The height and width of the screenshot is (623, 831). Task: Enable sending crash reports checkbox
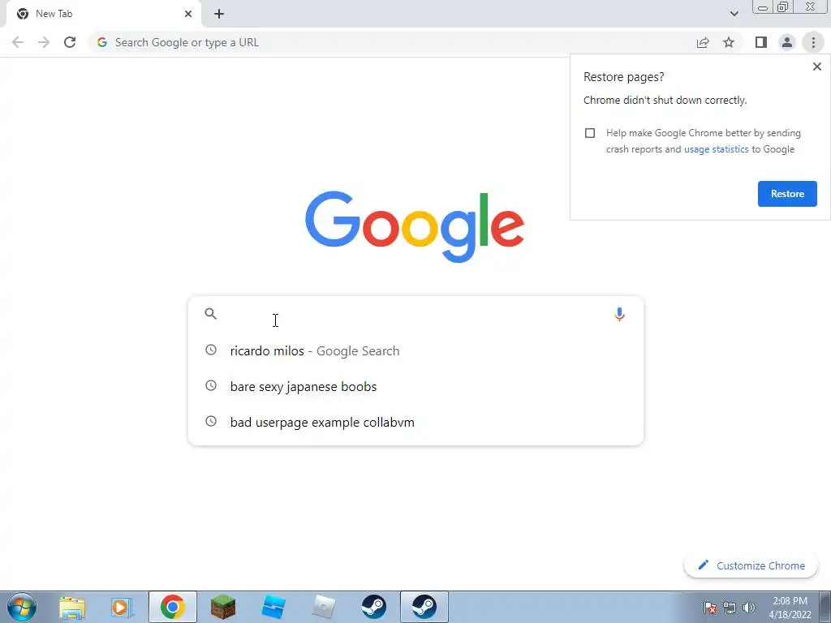pos(590,133)
